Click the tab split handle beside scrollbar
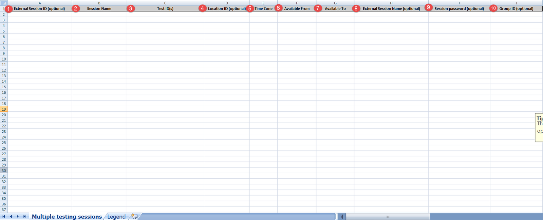Image resolution: width=543 pixels, height=220 pixels. pyautogui.click(x=336, y=217)
